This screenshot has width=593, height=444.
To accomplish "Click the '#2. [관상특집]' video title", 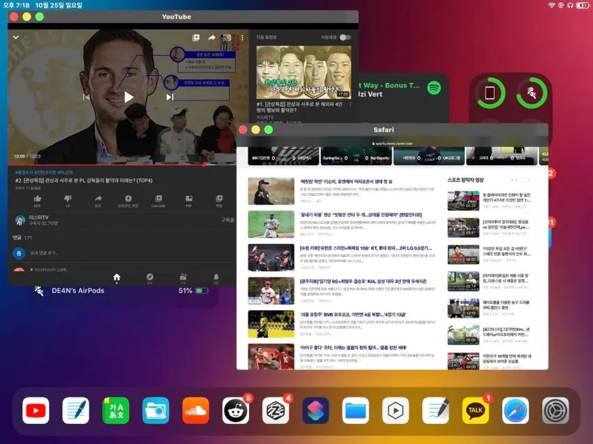I will (84, 181).
